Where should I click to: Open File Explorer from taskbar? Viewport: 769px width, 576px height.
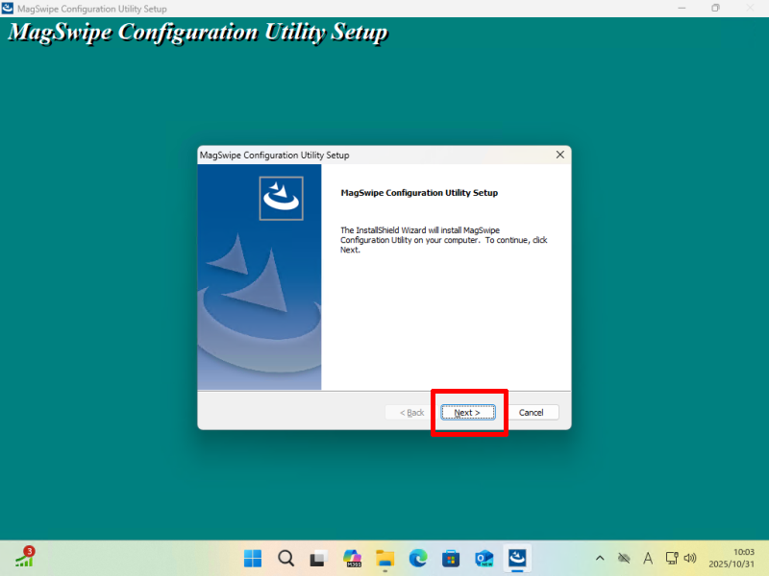(384, 558)
